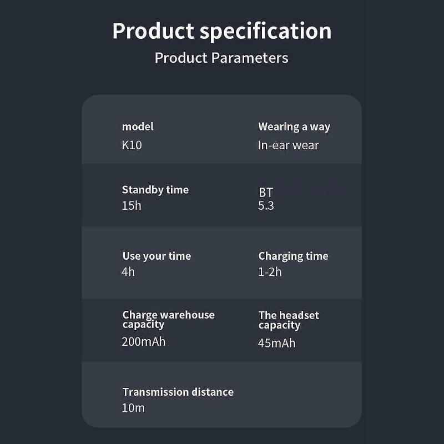Click the "Wearing a way" label
Image resolution: width=444 pixels, height=444 pixels.
point(294,127)
